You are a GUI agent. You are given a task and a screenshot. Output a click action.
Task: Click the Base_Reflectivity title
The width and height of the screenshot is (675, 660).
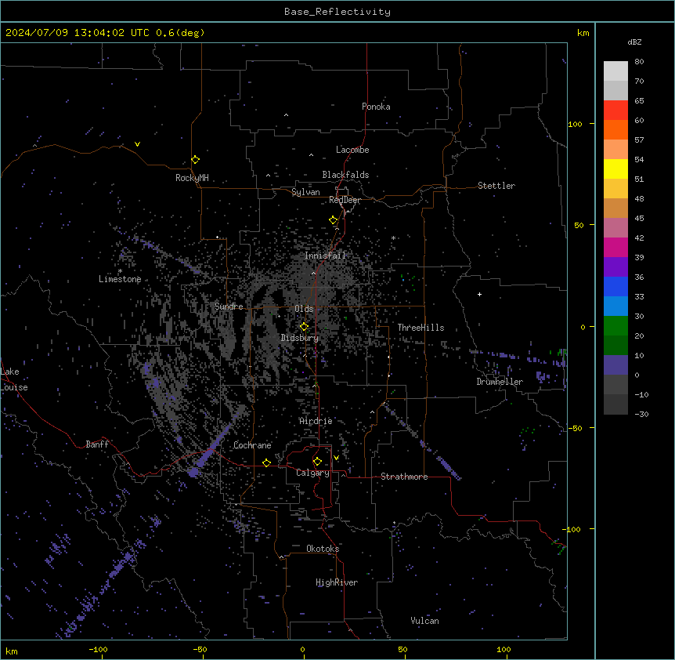point(337,12)
